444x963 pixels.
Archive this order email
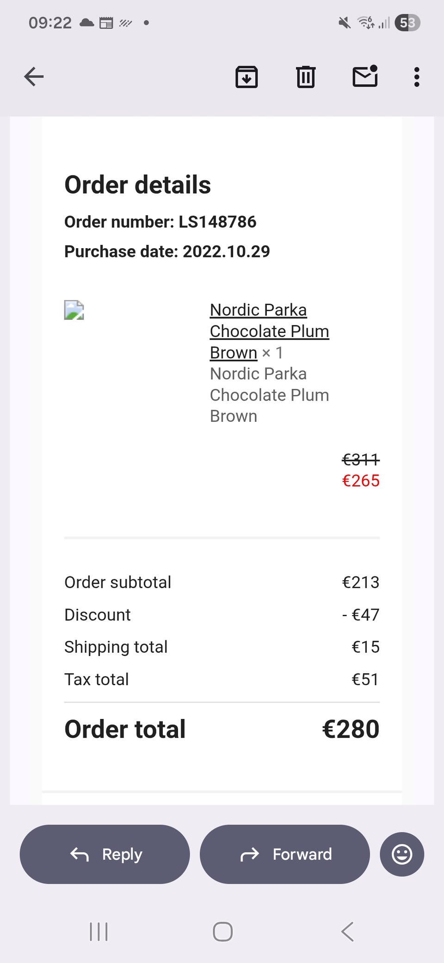tap(247, 77)
